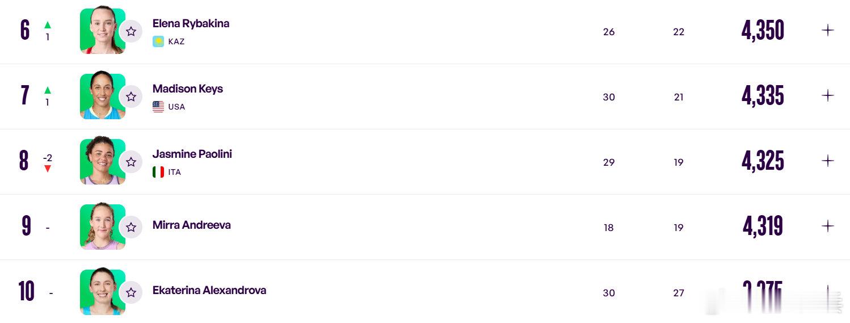Image resolution: width=850 pixels, height=323 pixels.
Task: Expand Jasmine Paolini's points breakdown
Action: click(x=828, y=161)
